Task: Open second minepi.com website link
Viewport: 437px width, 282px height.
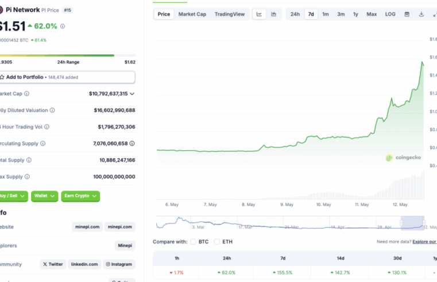Action: [120, 227]
